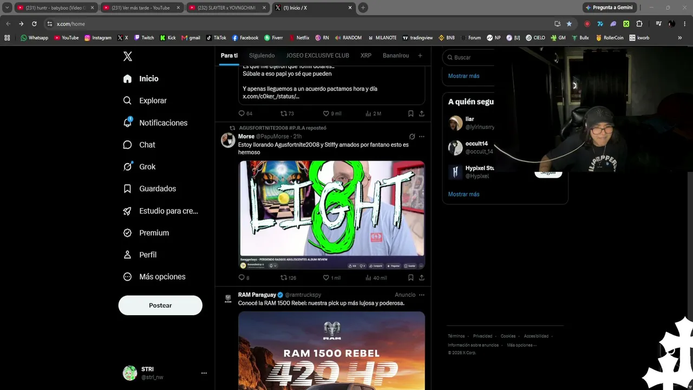
Task: Like the post with 9 mil likes
Action: (332, 113)
